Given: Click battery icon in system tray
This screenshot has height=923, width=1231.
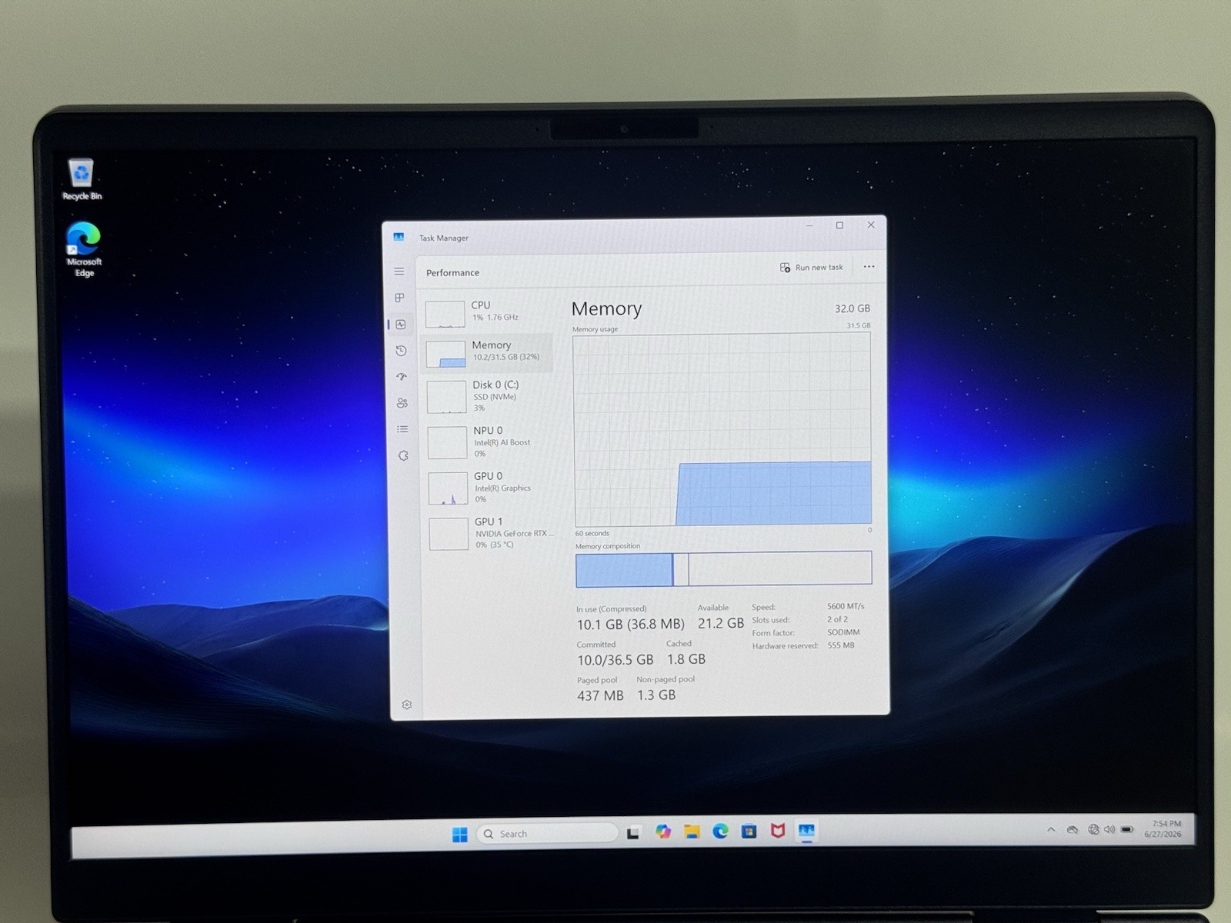Looking at the screenshot, I should (1127, 830).
